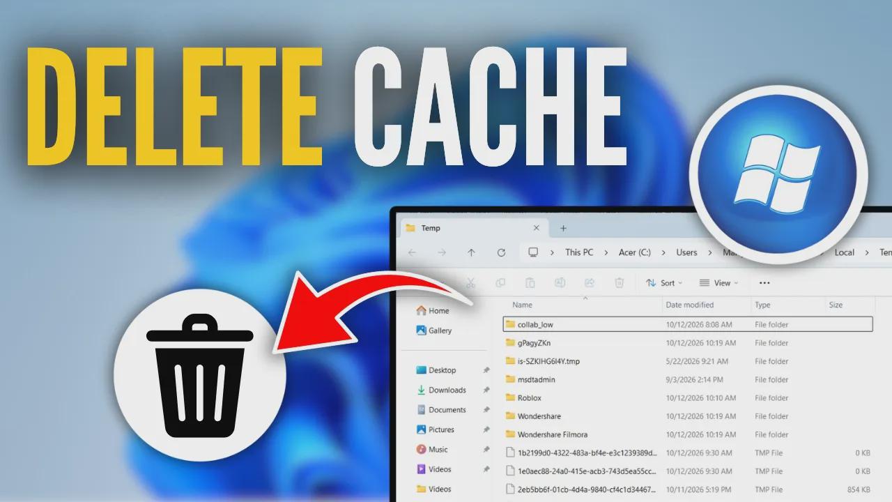This screenshot has height=502, width=892.
Task: Select the gPagyZKn folder
Action: (x=534, y=343)
